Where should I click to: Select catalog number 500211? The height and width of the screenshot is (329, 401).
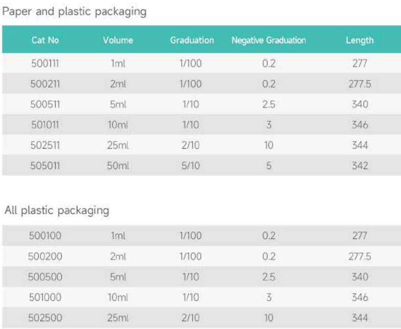pyautogui.click(x=45, y=84)
